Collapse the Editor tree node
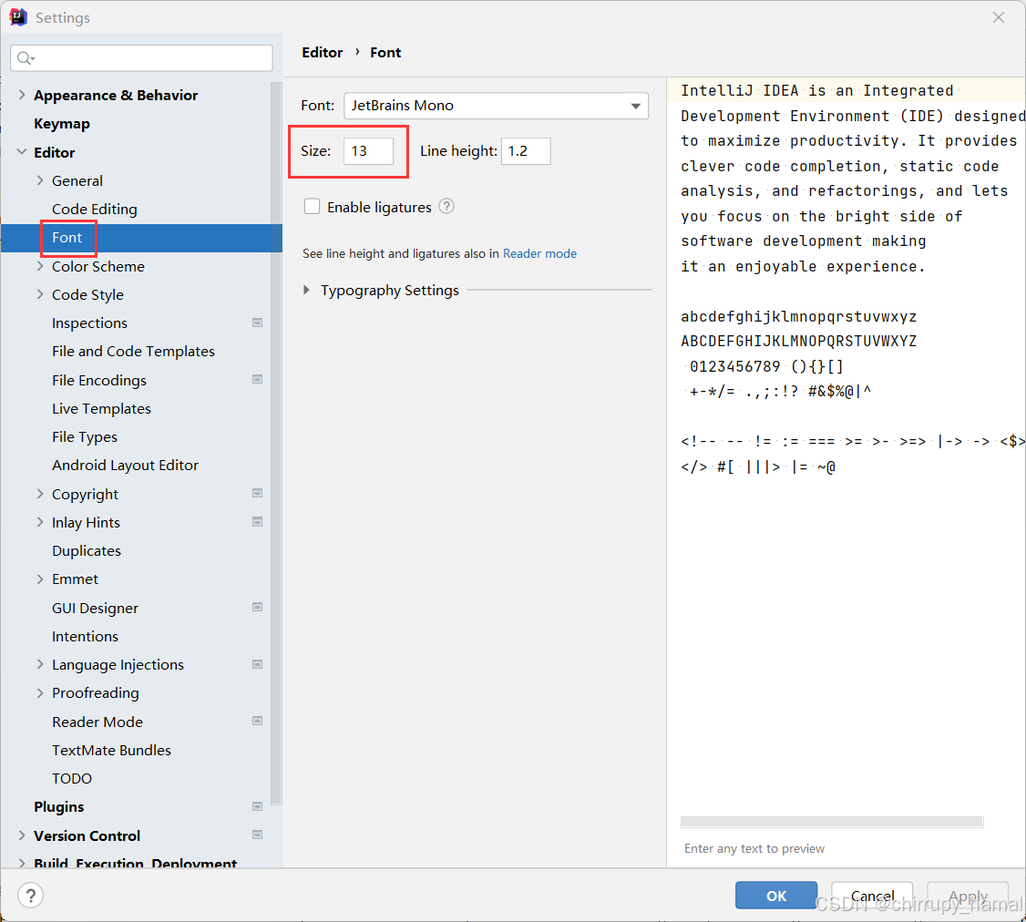The width and height of the screenshot is (1026, 922). pyautogui.click(x=22, y=152)
